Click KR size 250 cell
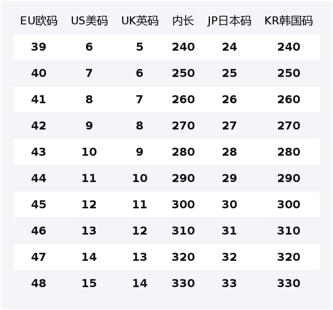Screen dimensions: 333x310 [x=289, y=73]
